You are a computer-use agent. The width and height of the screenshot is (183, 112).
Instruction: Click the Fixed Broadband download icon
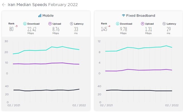pos(118,24)
